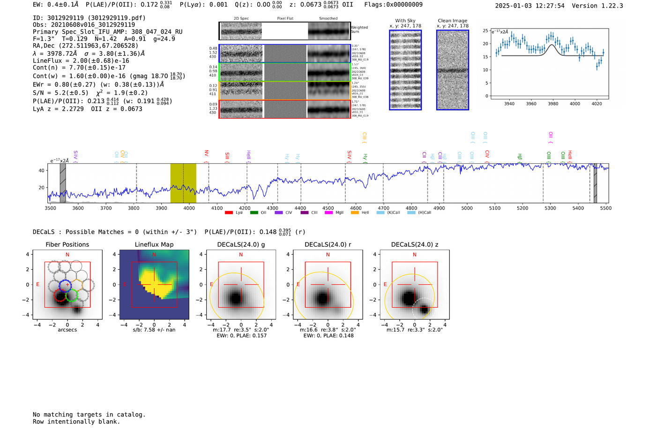Open the DECaLS(24.0) g image
656x447 pixels.
click(241, 285)
